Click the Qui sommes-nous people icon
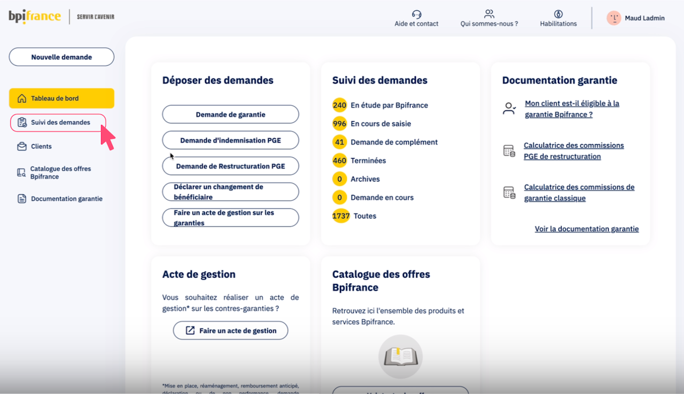The height and width of the screenshot is (394, 684). pyautogui.click(x=489, y=14)
